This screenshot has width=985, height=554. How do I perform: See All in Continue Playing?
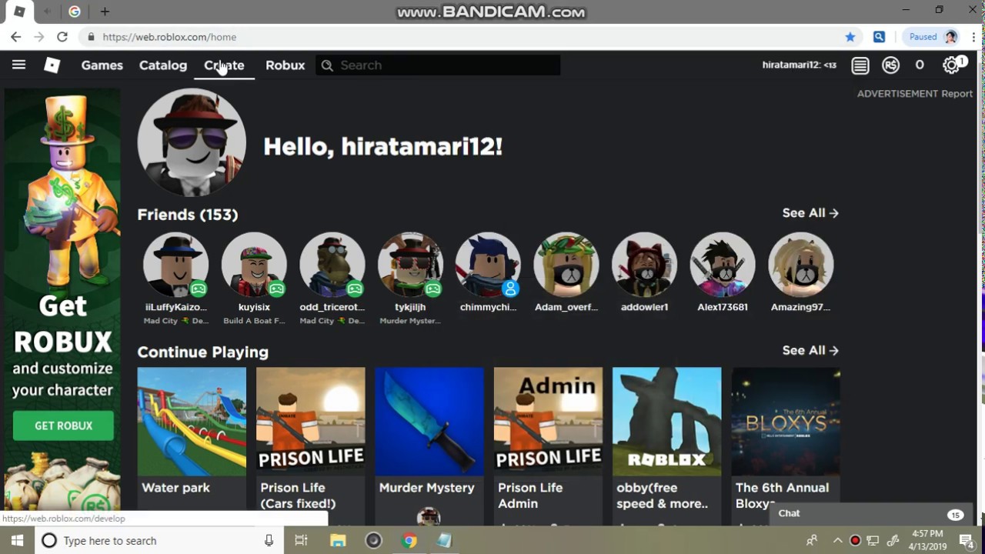pyautogui.click(x=810, y=350)
